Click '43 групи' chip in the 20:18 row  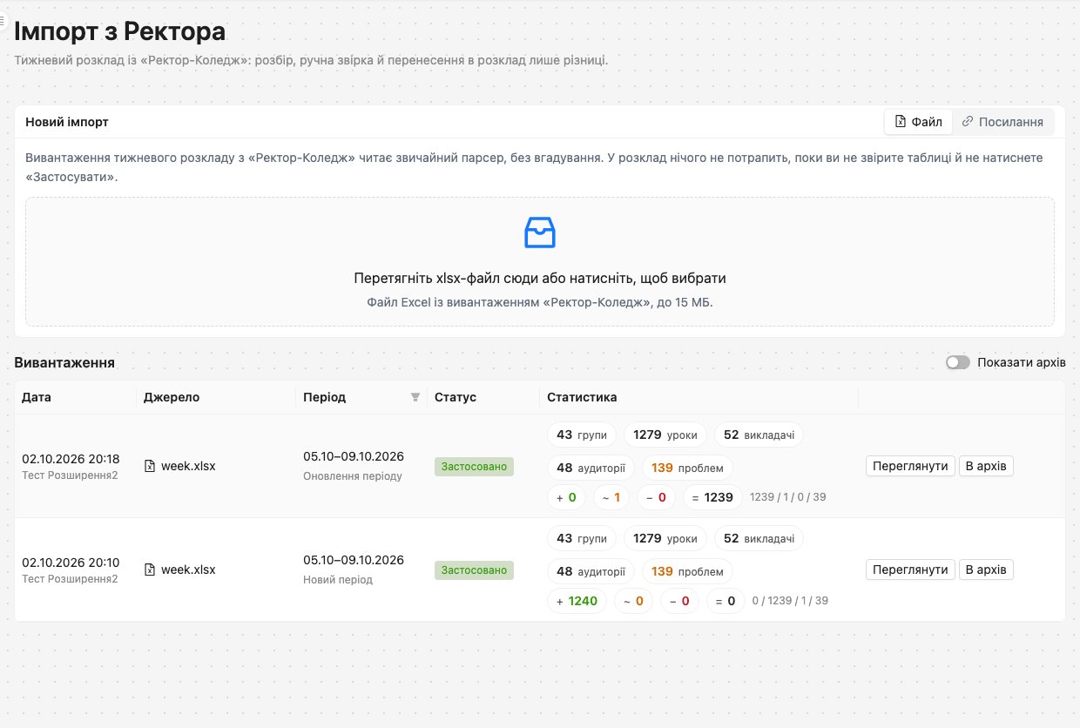582,435
